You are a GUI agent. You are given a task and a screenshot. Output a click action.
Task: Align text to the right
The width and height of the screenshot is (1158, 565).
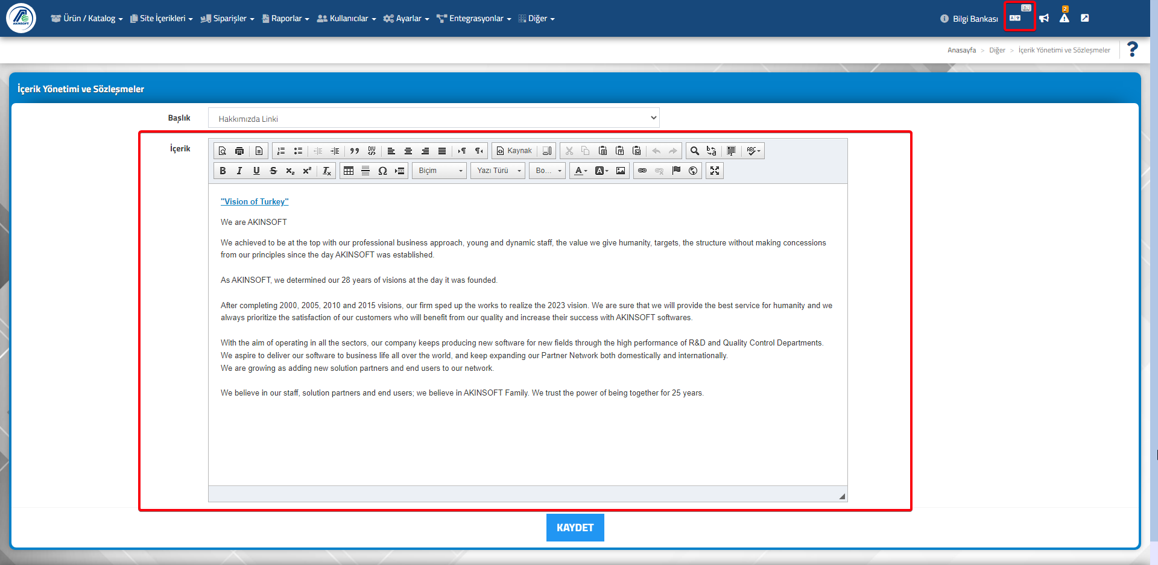coord(425,151)
